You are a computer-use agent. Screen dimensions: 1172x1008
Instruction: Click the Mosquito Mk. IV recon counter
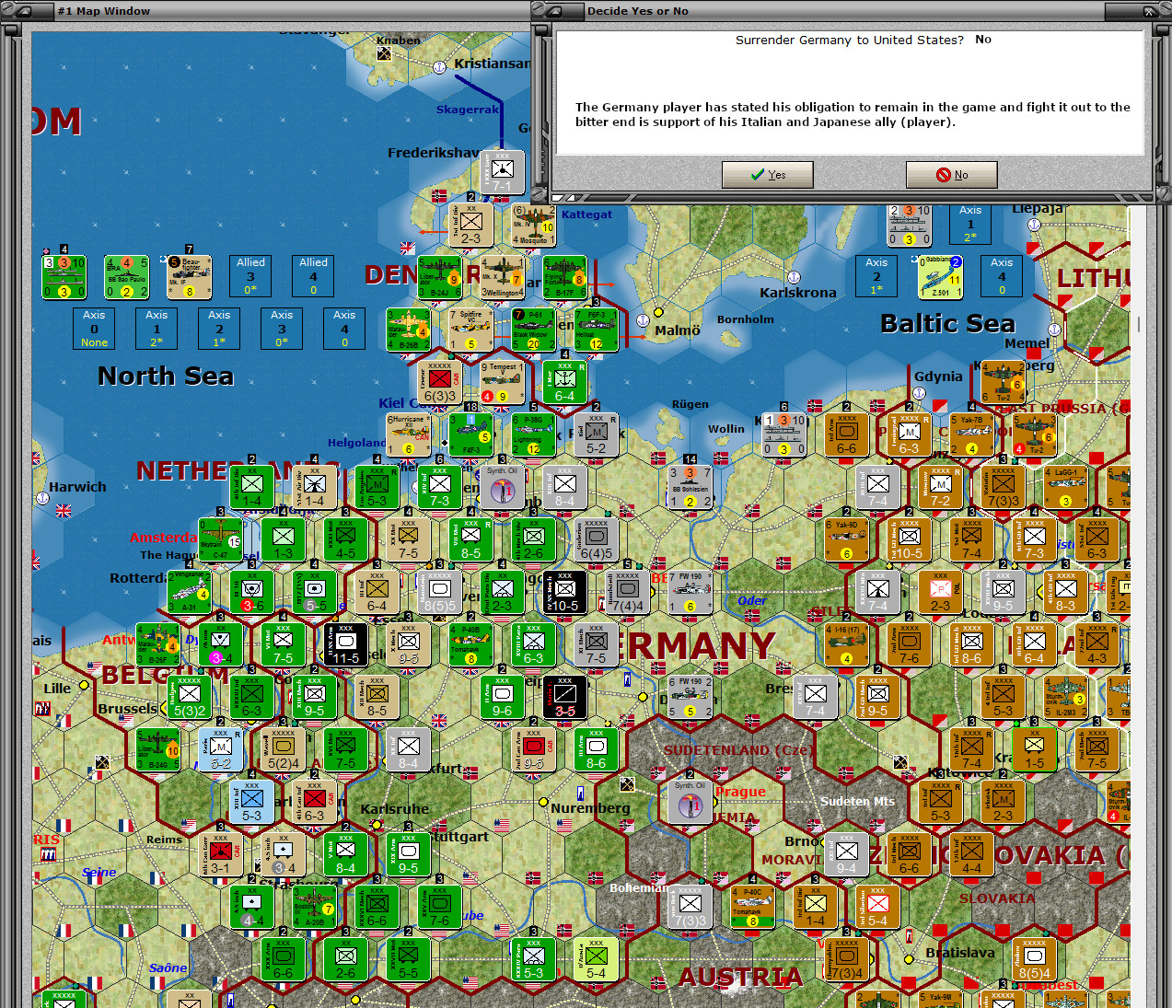tap(532, 226)
